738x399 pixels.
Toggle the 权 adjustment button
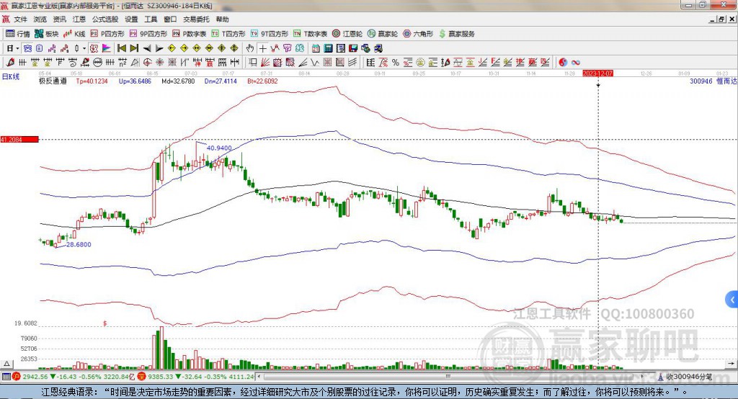point(94,48)
